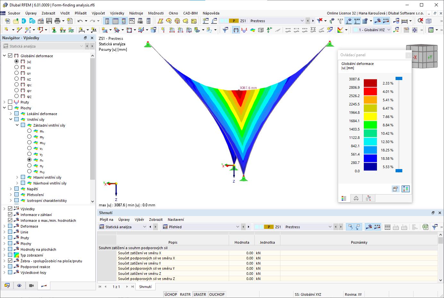Open the Výpočet menu
This screenshot has height=298, width=444.
98,13
